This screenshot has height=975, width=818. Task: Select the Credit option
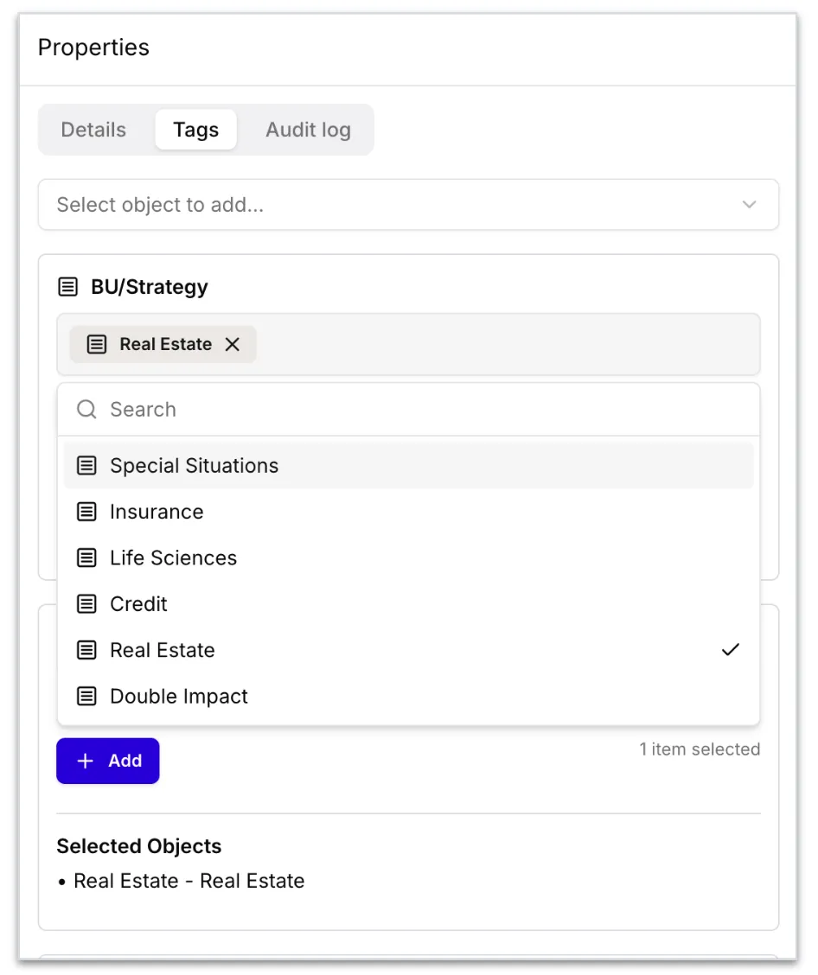click(408, 603)
